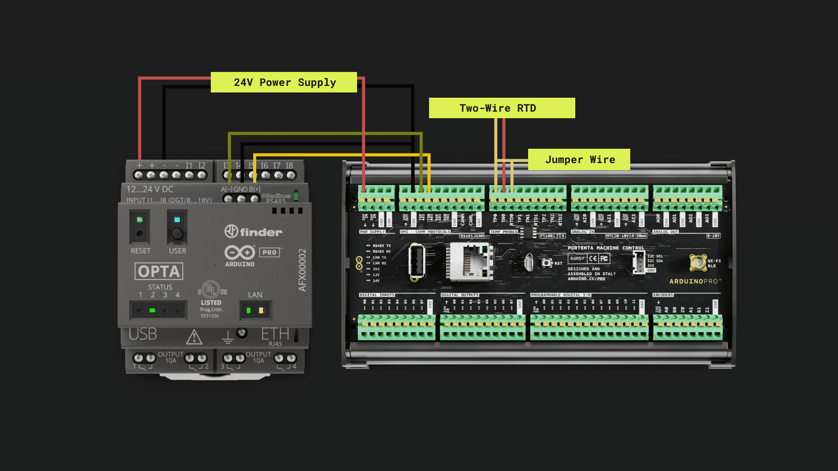Click the ENCODERS section label
This screenshot has height=471, width=838.
pos(663,295)
